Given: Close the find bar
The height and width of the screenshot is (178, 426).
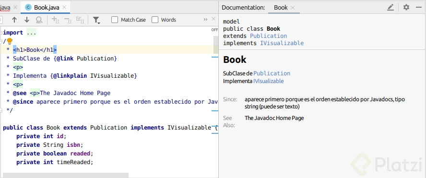Looking at the screenshot, I should click(213, 19).
